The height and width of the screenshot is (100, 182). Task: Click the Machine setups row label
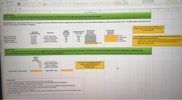[9, 40]
